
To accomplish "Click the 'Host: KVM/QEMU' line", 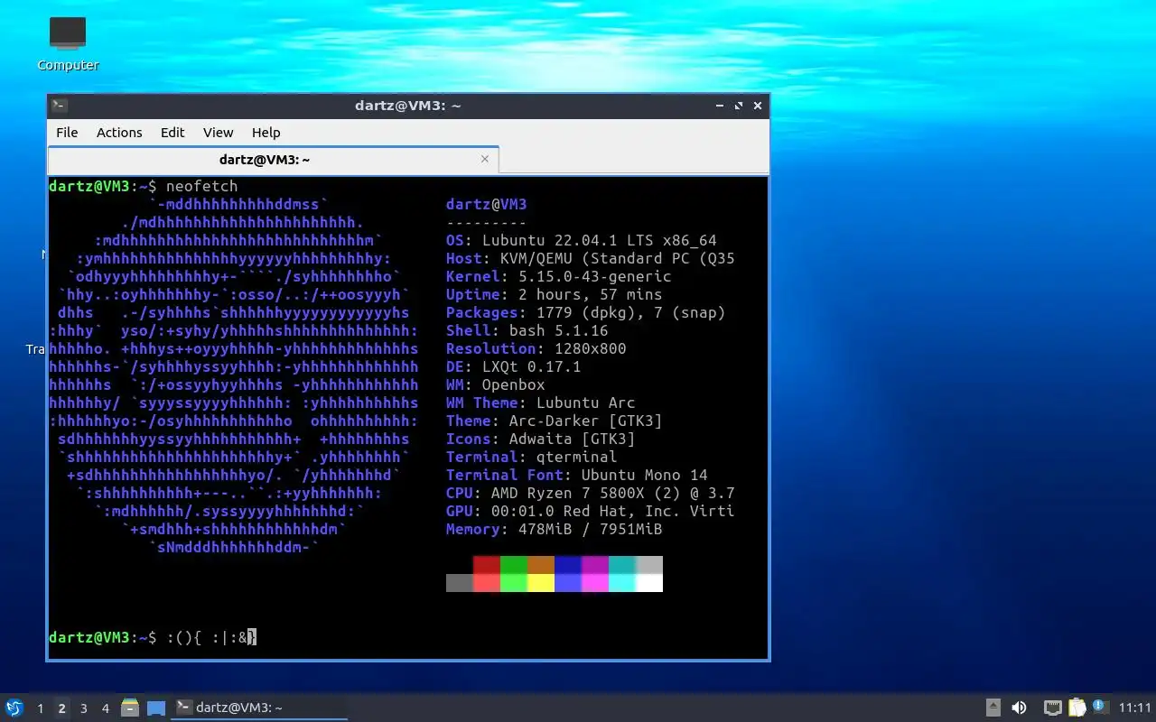I will pos(590,258).
